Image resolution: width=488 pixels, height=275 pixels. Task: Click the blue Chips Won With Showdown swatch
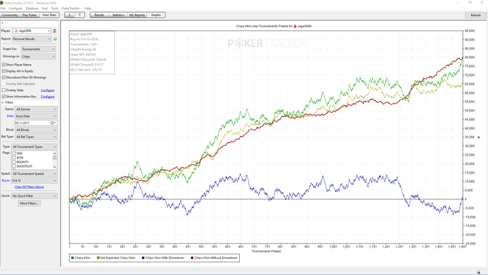pos(143,258)
